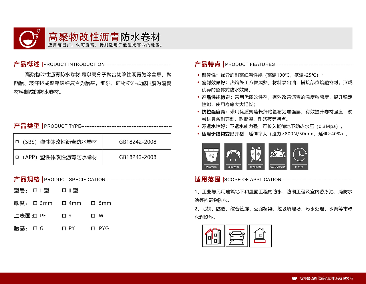366x284 pixels.
Task: Click the GB18242-2008 standard text
Action: [138, 141]
